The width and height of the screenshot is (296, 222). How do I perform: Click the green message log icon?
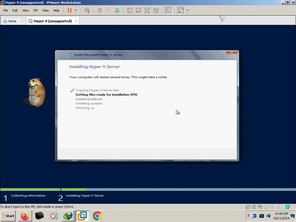pos(288,207)
